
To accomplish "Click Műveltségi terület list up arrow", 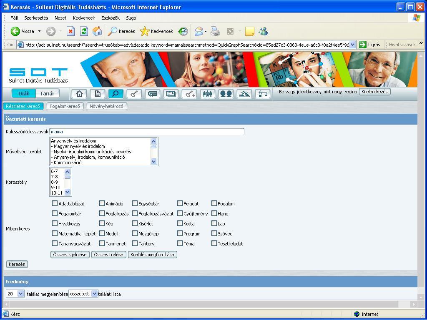I will pyautogui.click(x=153, y=141).
